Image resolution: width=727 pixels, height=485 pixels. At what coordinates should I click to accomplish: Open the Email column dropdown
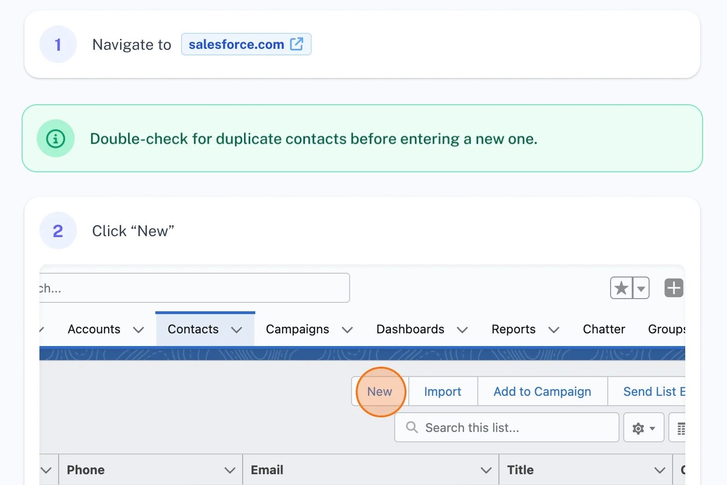(x=486, y=470)
